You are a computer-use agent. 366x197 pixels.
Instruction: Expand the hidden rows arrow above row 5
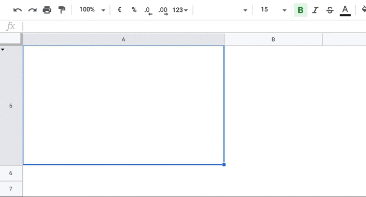click(3, 49)
